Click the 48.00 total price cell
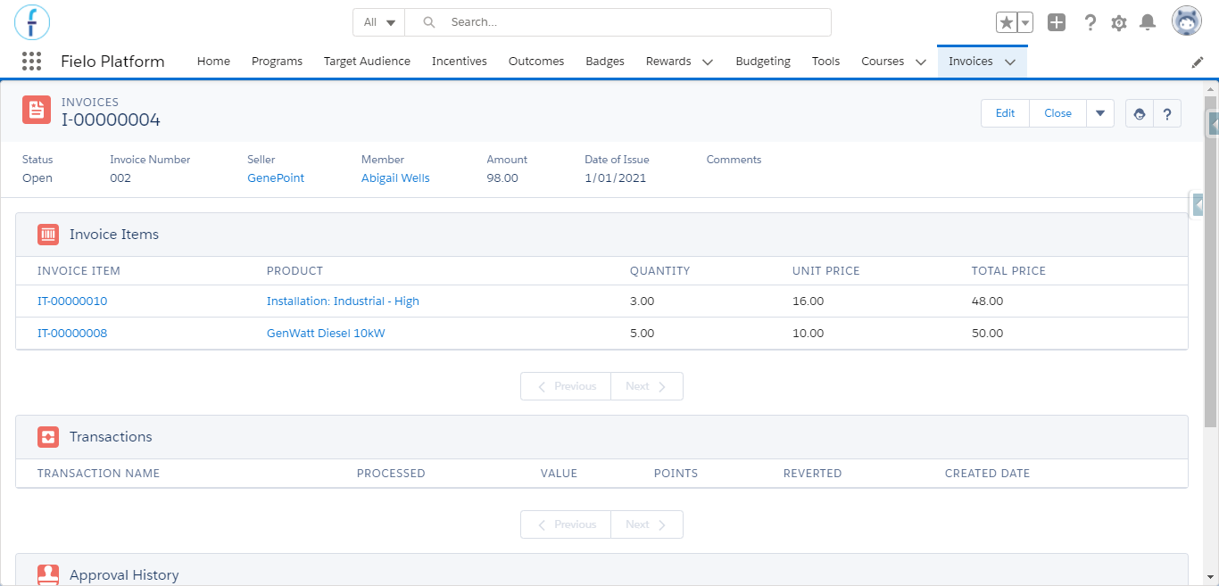 987,301
